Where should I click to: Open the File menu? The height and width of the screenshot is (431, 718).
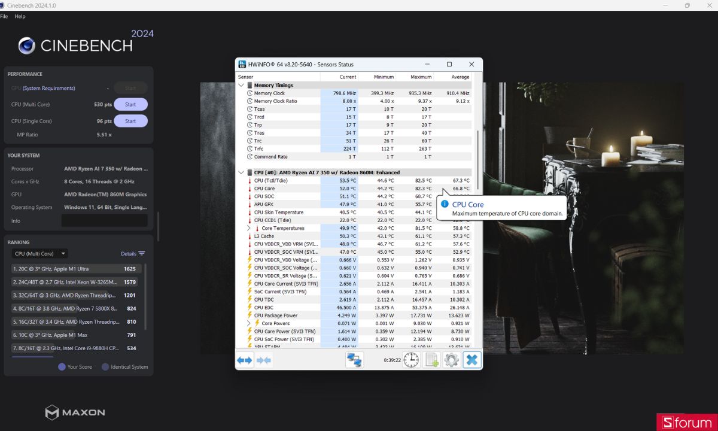5,16
